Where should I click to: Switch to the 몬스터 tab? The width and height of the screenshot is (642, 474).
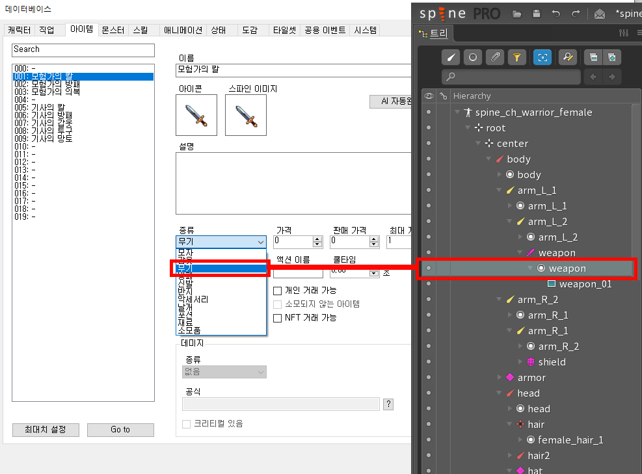pos(114,31)
